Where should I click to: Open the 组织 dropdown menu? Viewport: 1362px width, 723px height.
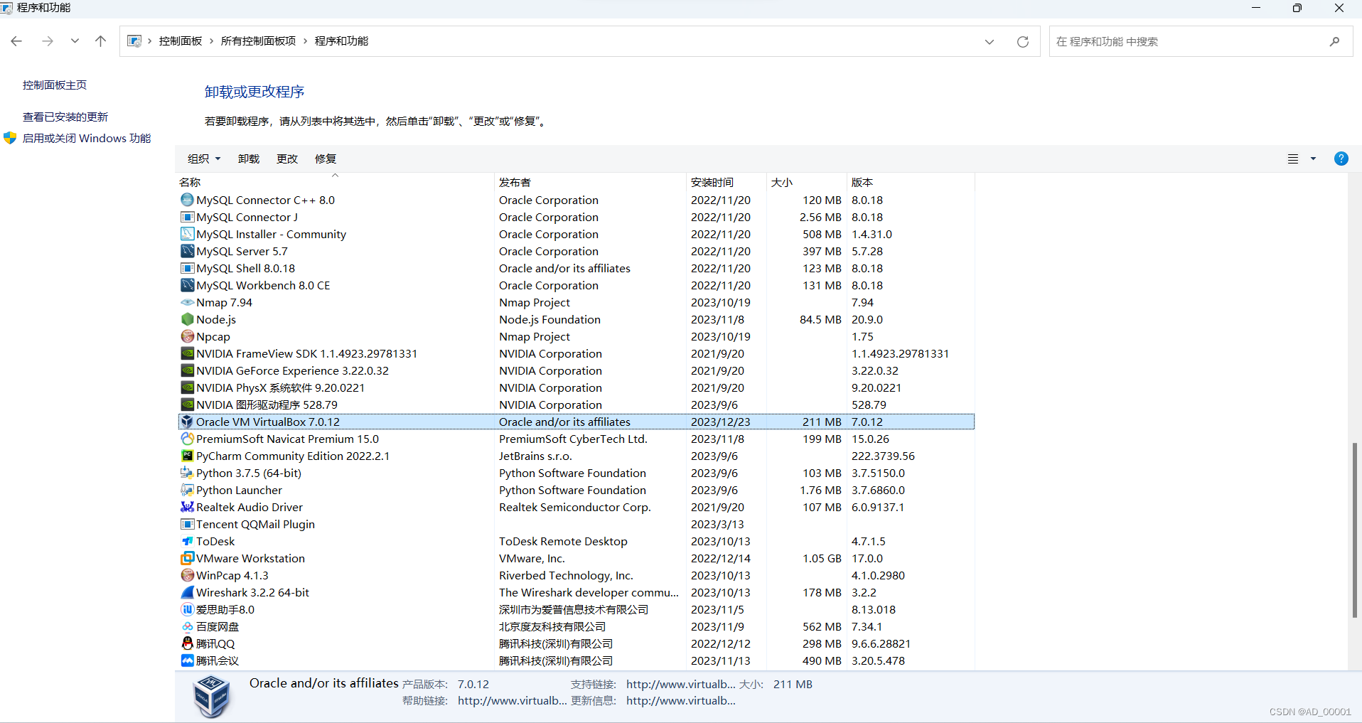(204, 159)
